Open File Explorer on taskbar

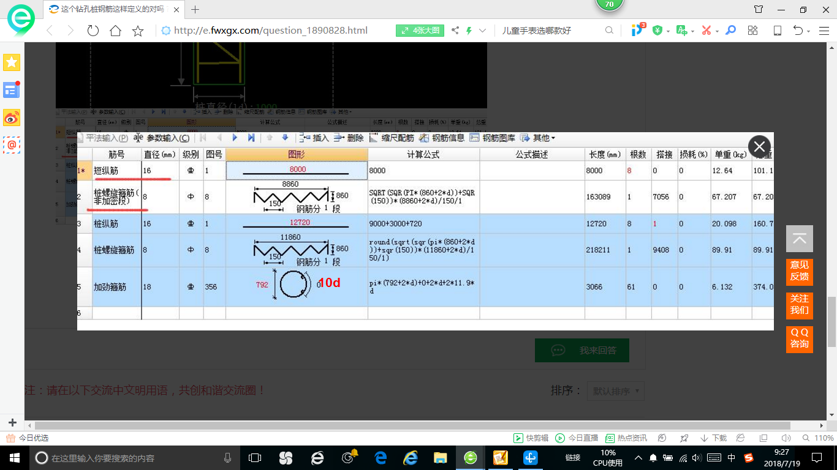(440, 458)
